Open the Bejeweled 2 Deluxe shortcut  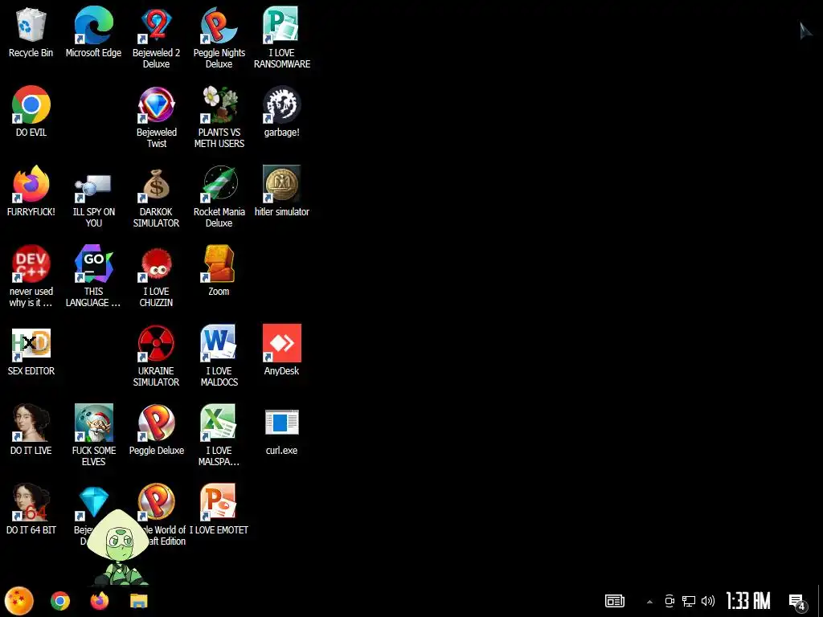point(156,38)
